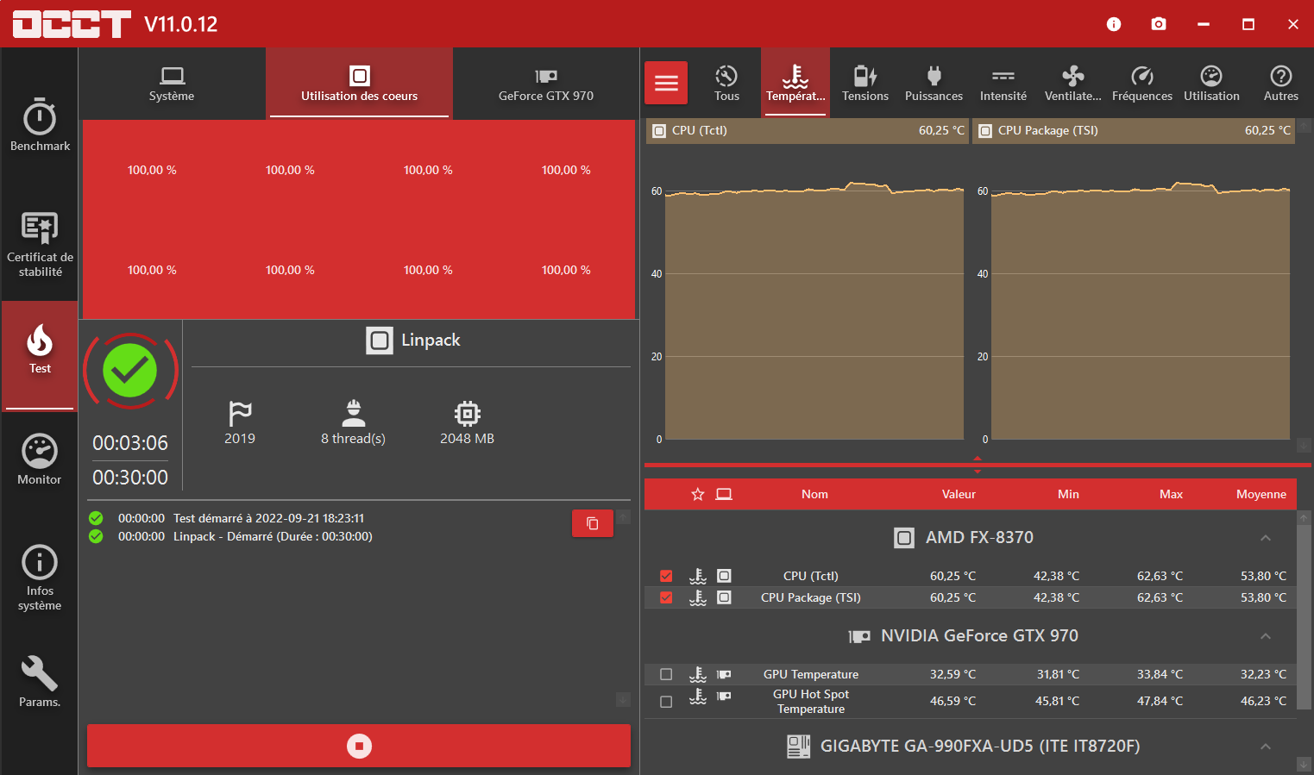Show Fréquences sensors
1314x775 pixels.
click(x=1142, y=83)
